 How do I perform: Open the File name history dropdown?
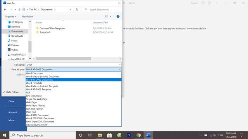click(120, 65)
